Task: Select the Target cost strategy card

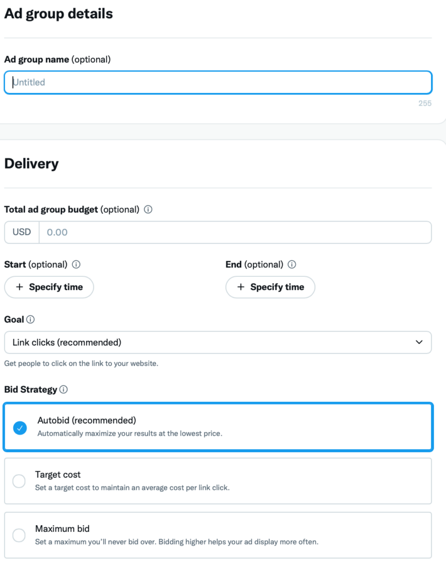Action: pyautogui.click(x=217, y=481)
